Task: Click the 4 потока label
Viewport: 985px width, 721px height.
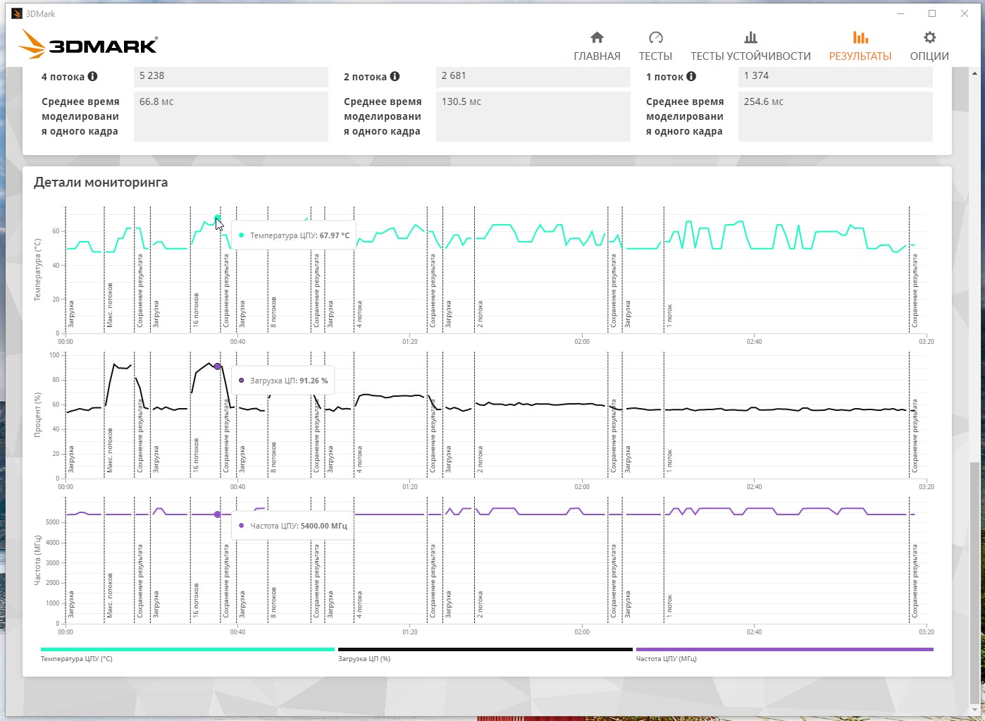Action: tap(63, 77)
